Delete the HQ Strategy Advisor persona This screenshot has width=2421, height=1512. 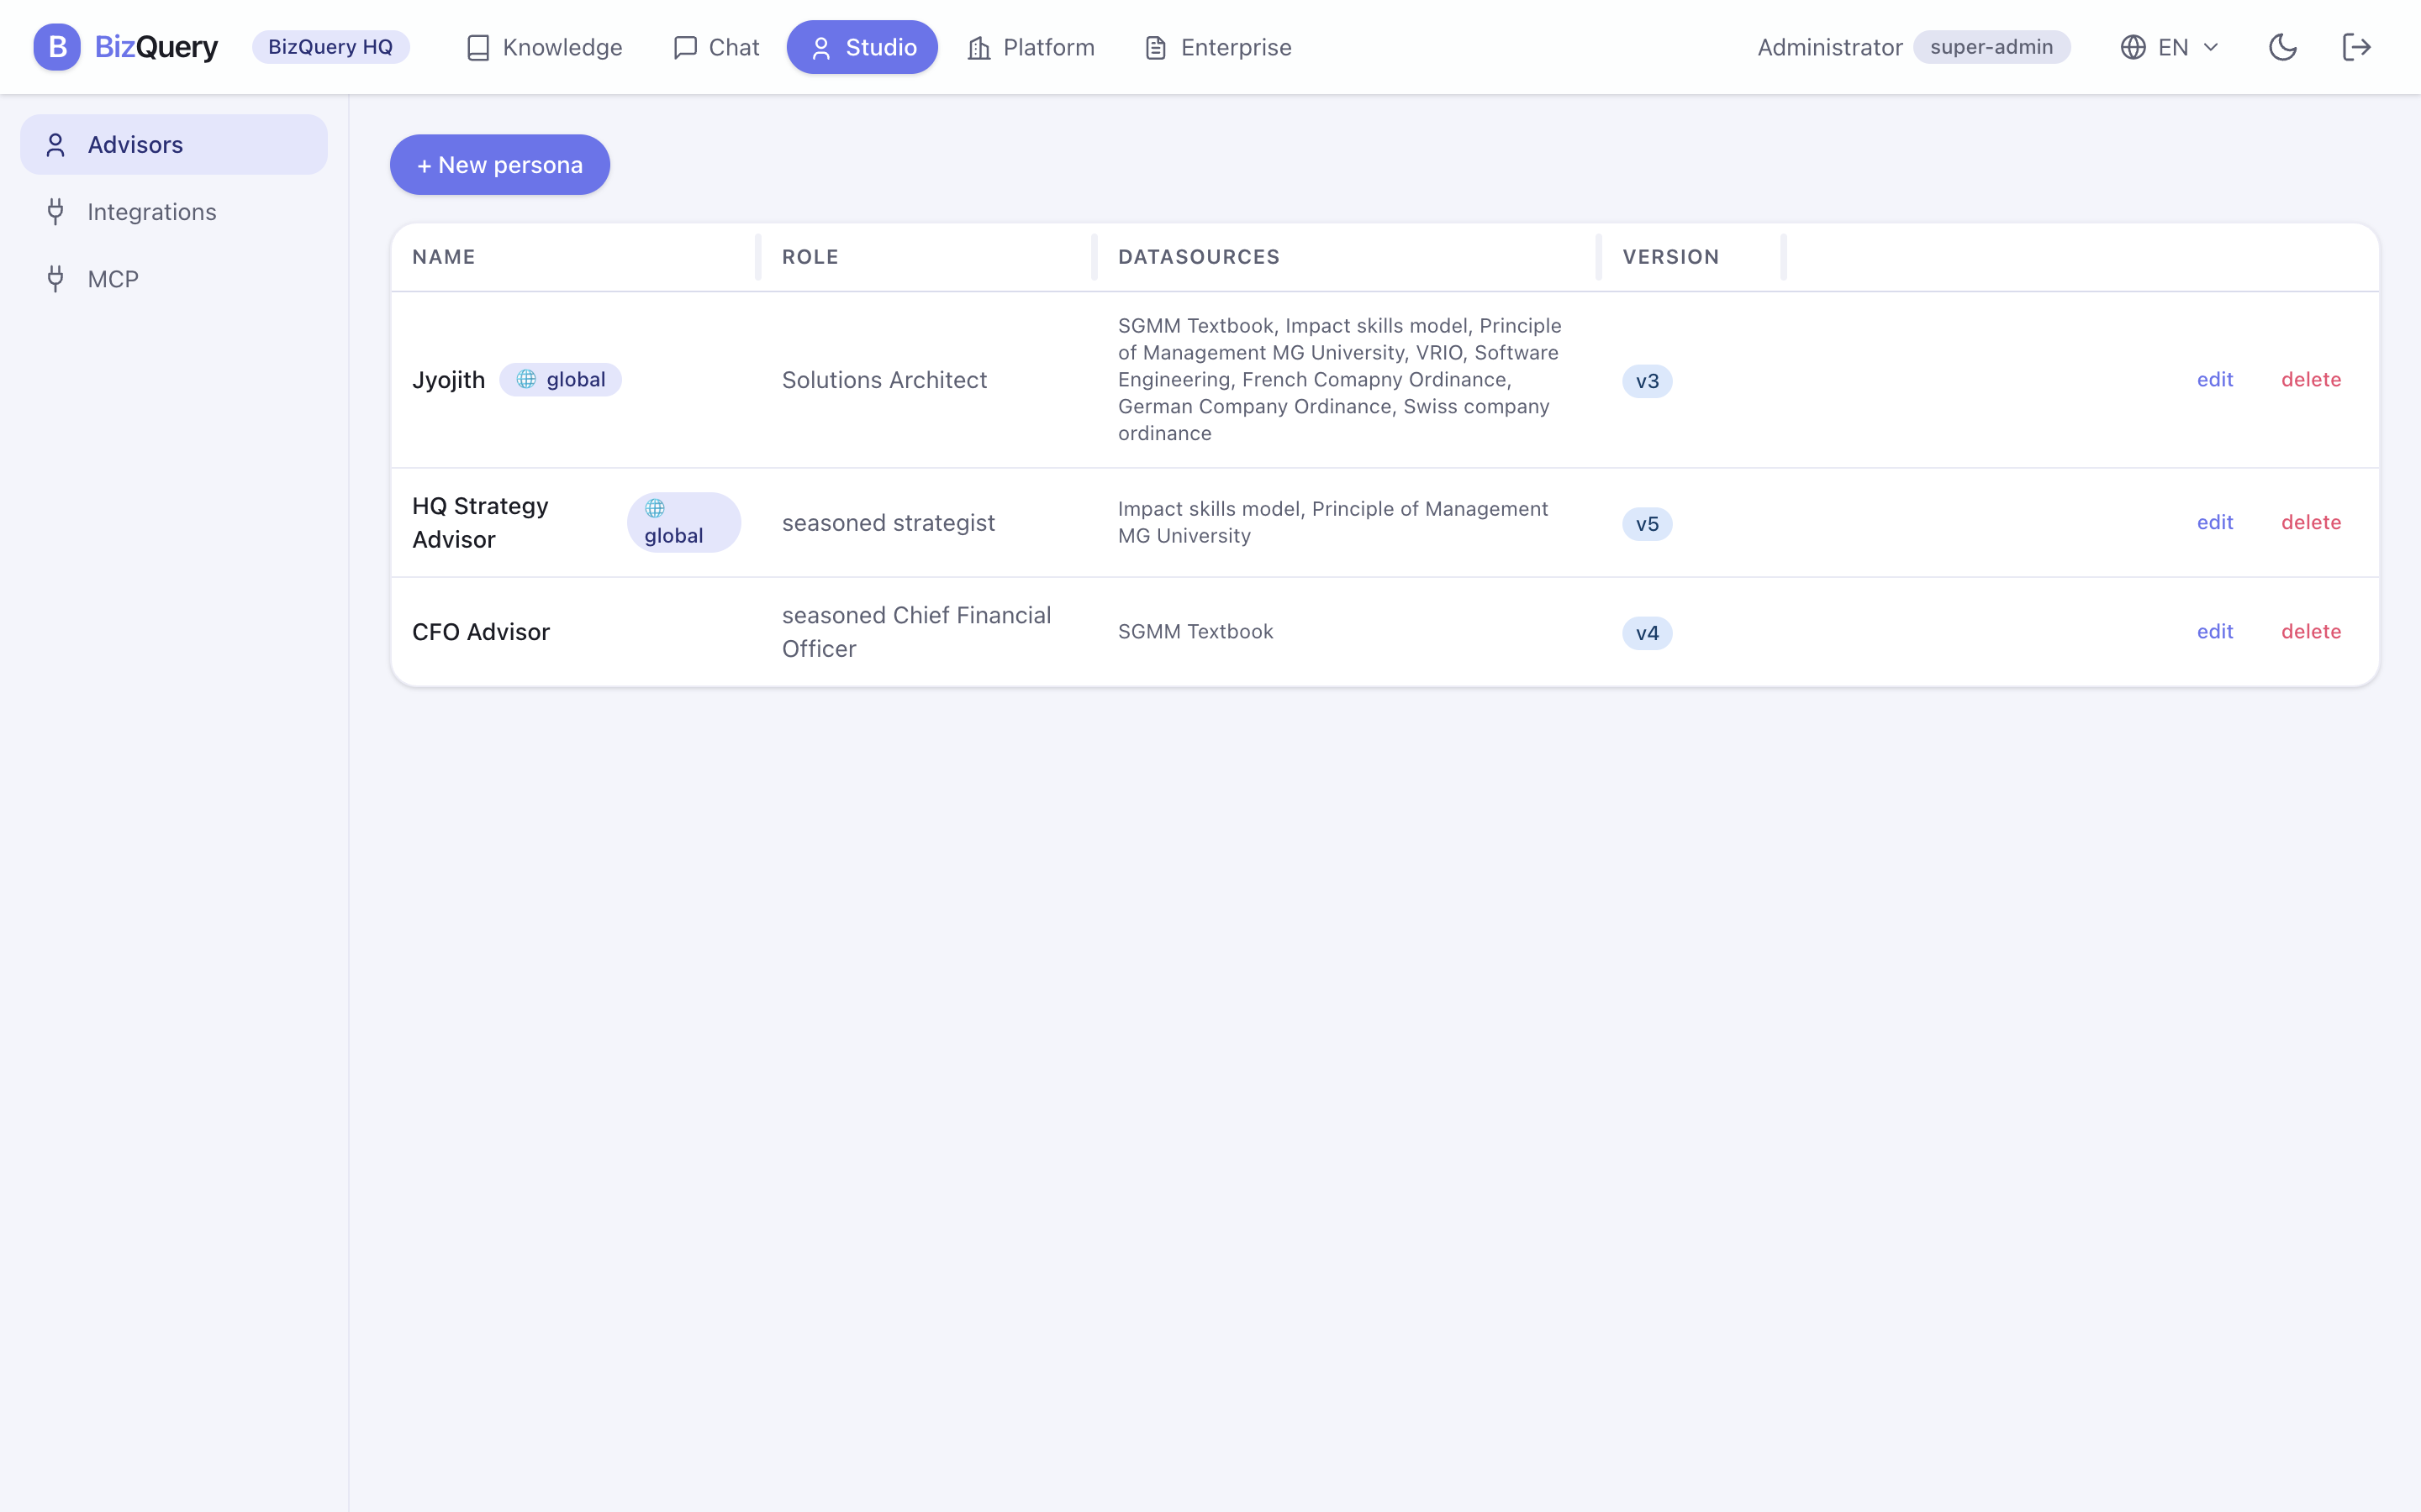pos(2311,522)
